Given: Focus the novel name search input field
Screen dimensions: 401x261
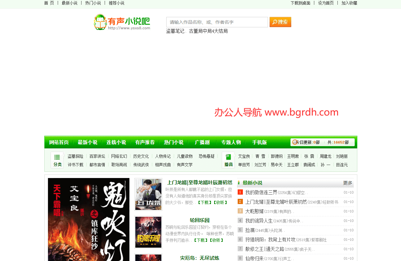Looking at the screenshot, I should click(217, 22).
